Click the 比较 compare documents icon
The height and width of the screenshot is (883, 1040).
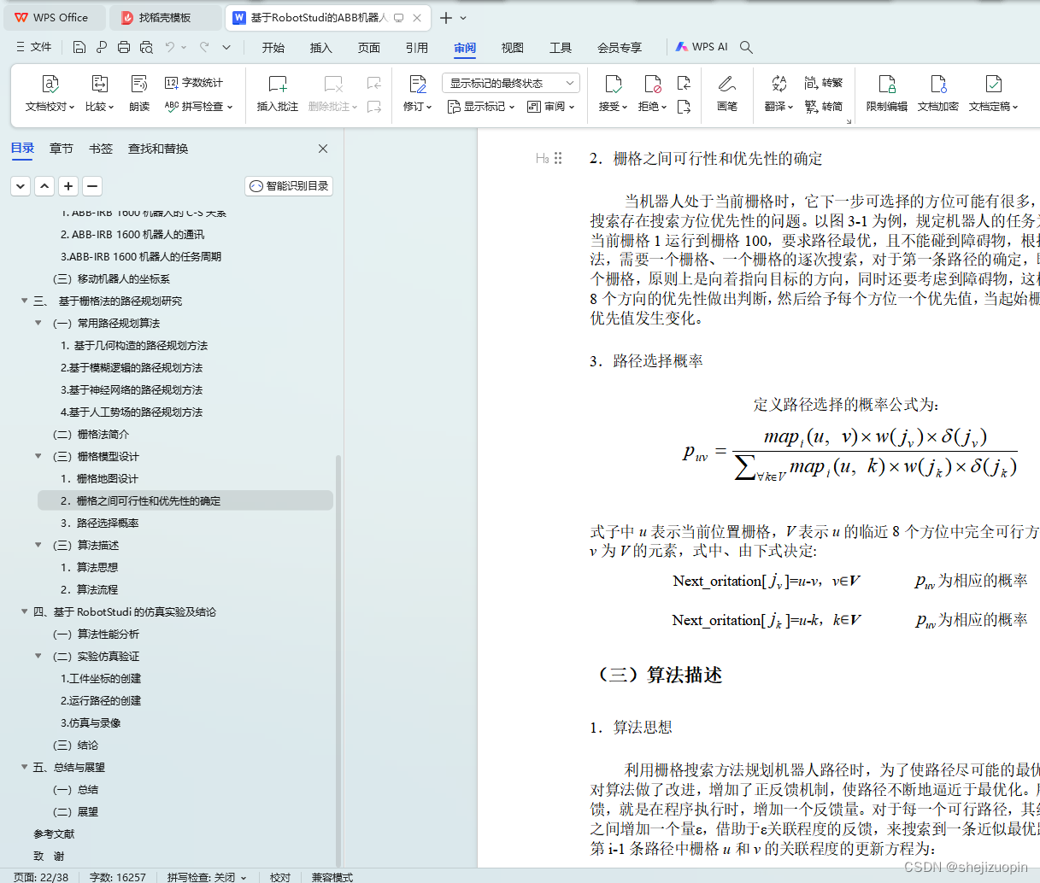tap(100, 84)
